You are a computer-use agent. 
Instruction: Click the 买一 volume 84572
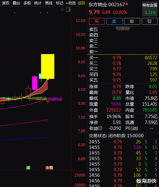click(x=151, y=58)
